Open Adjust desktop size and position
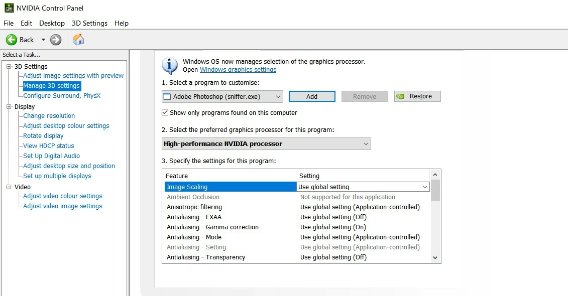 click(69, 166)
